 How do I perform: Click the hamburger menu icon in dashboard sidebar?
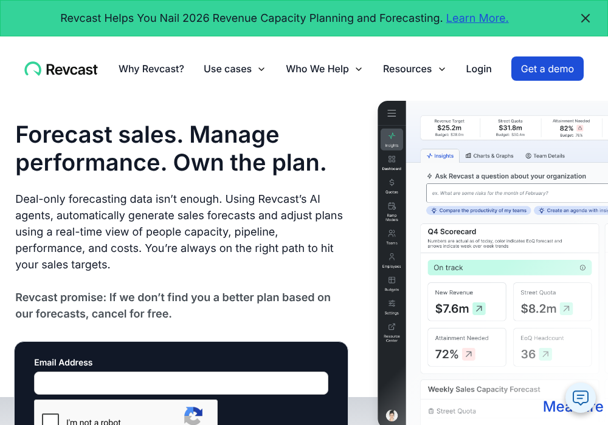(392, 113)
